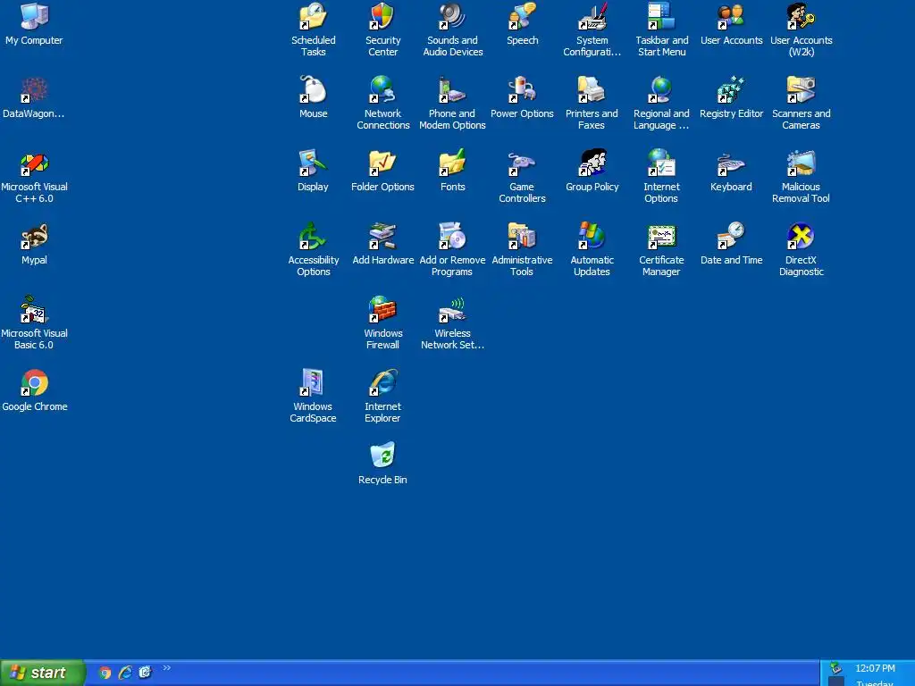Open the Group Policy shortcut
The width and height of the screenshot is (915, 686).
click(592, 171)
